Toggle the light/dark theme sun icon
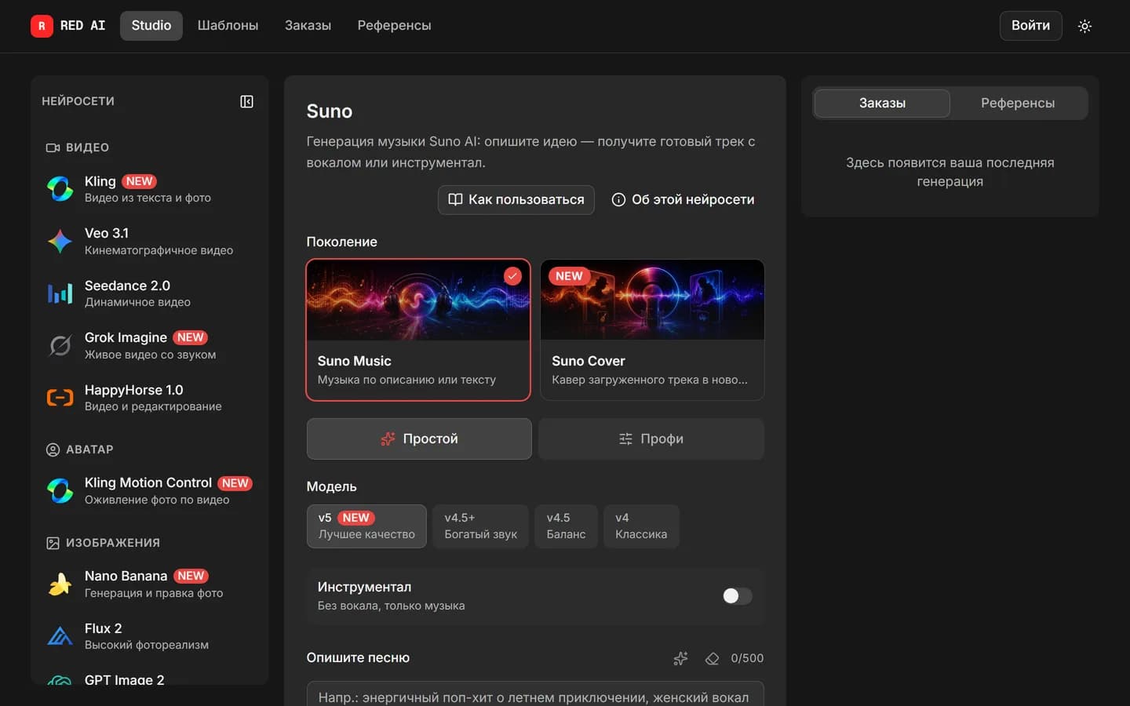 coord(1084,26)
